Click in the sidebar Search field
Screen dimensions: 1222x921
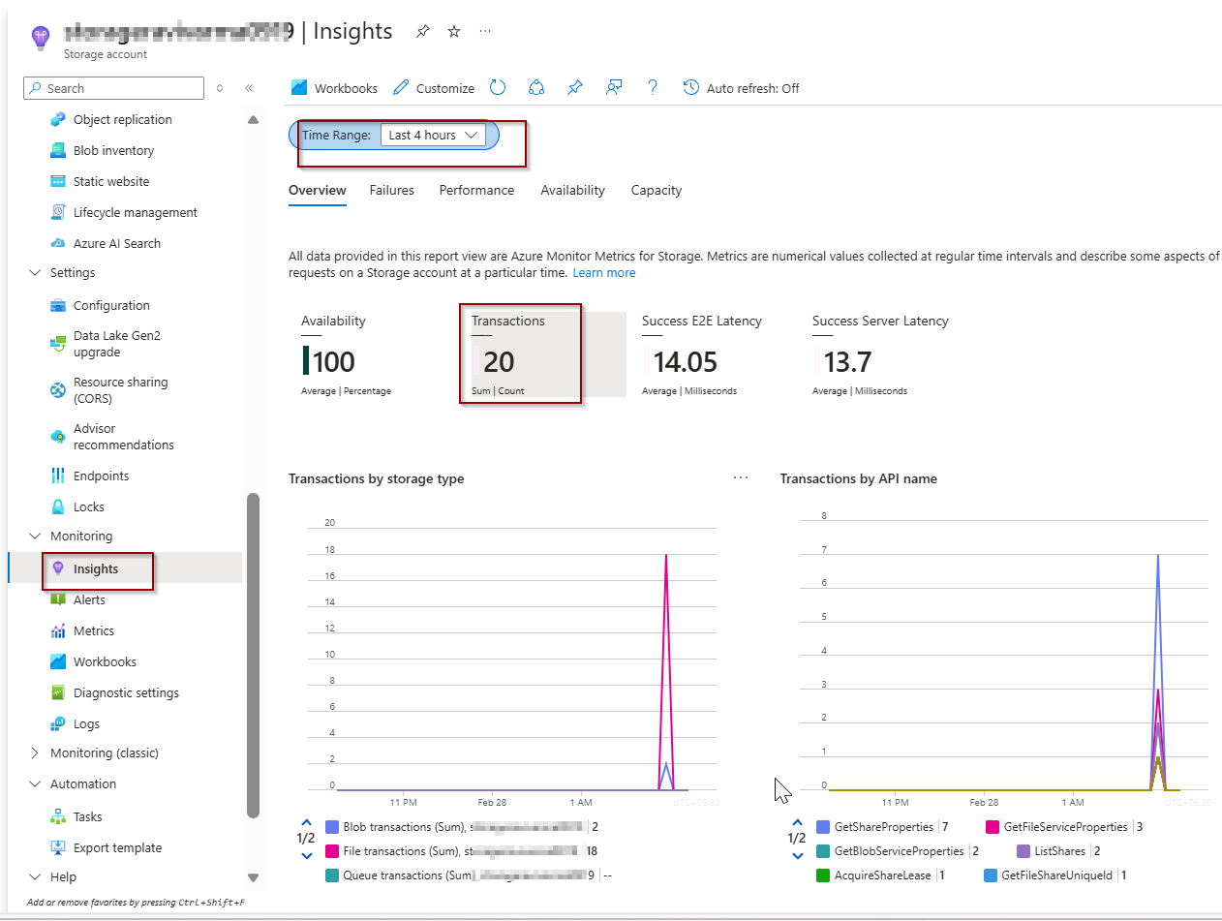tap(114, 88)
